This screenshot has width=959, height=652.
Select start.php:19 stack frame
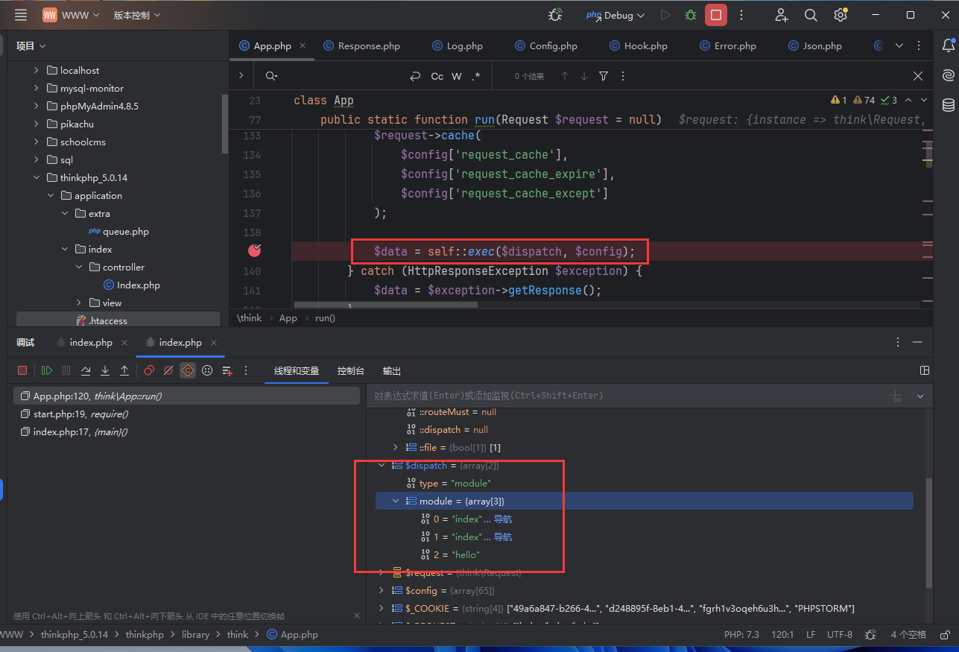[80, 414]
